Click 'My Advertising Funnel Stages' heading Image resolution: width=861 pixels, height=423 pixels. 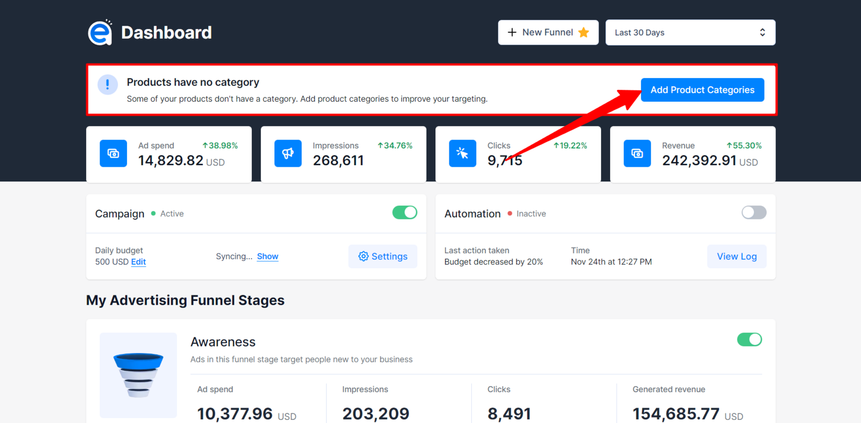(x=185, y=300)
